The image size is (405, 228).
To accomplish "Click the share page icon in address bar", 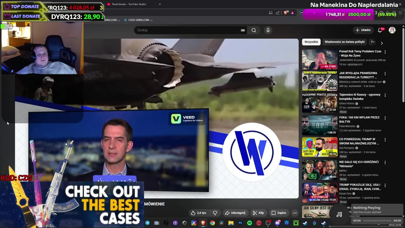I will click(278, 13).
